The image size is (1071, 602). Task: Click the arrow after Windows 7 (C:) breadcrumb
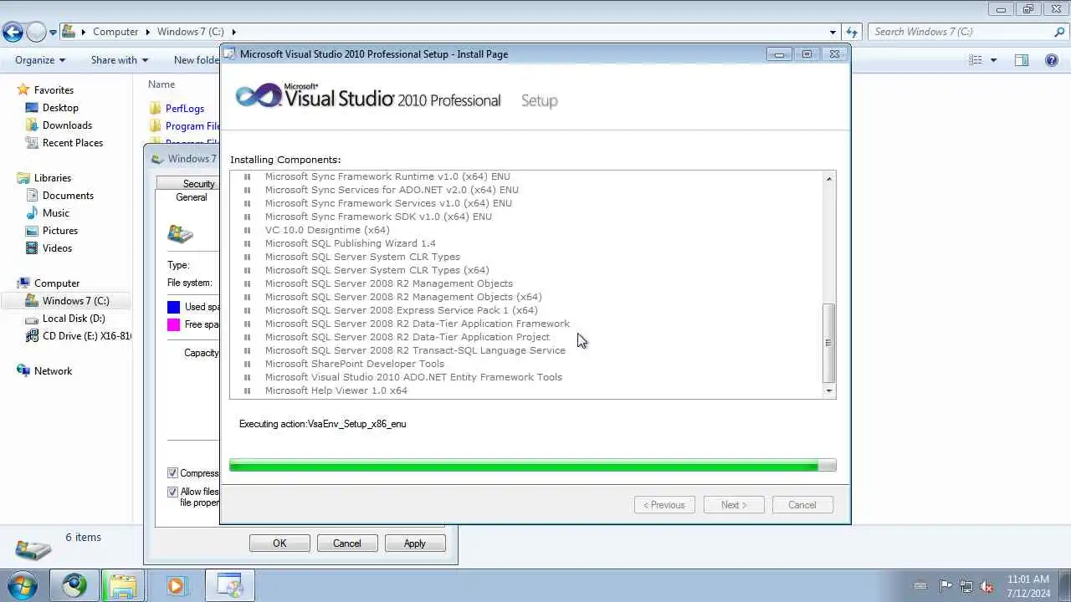click(x=233, y=32)
